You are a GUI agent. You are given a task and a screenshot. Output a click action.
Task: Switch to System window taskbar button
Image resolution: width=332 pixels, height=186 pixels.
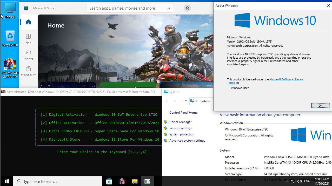tap(147, 181)
